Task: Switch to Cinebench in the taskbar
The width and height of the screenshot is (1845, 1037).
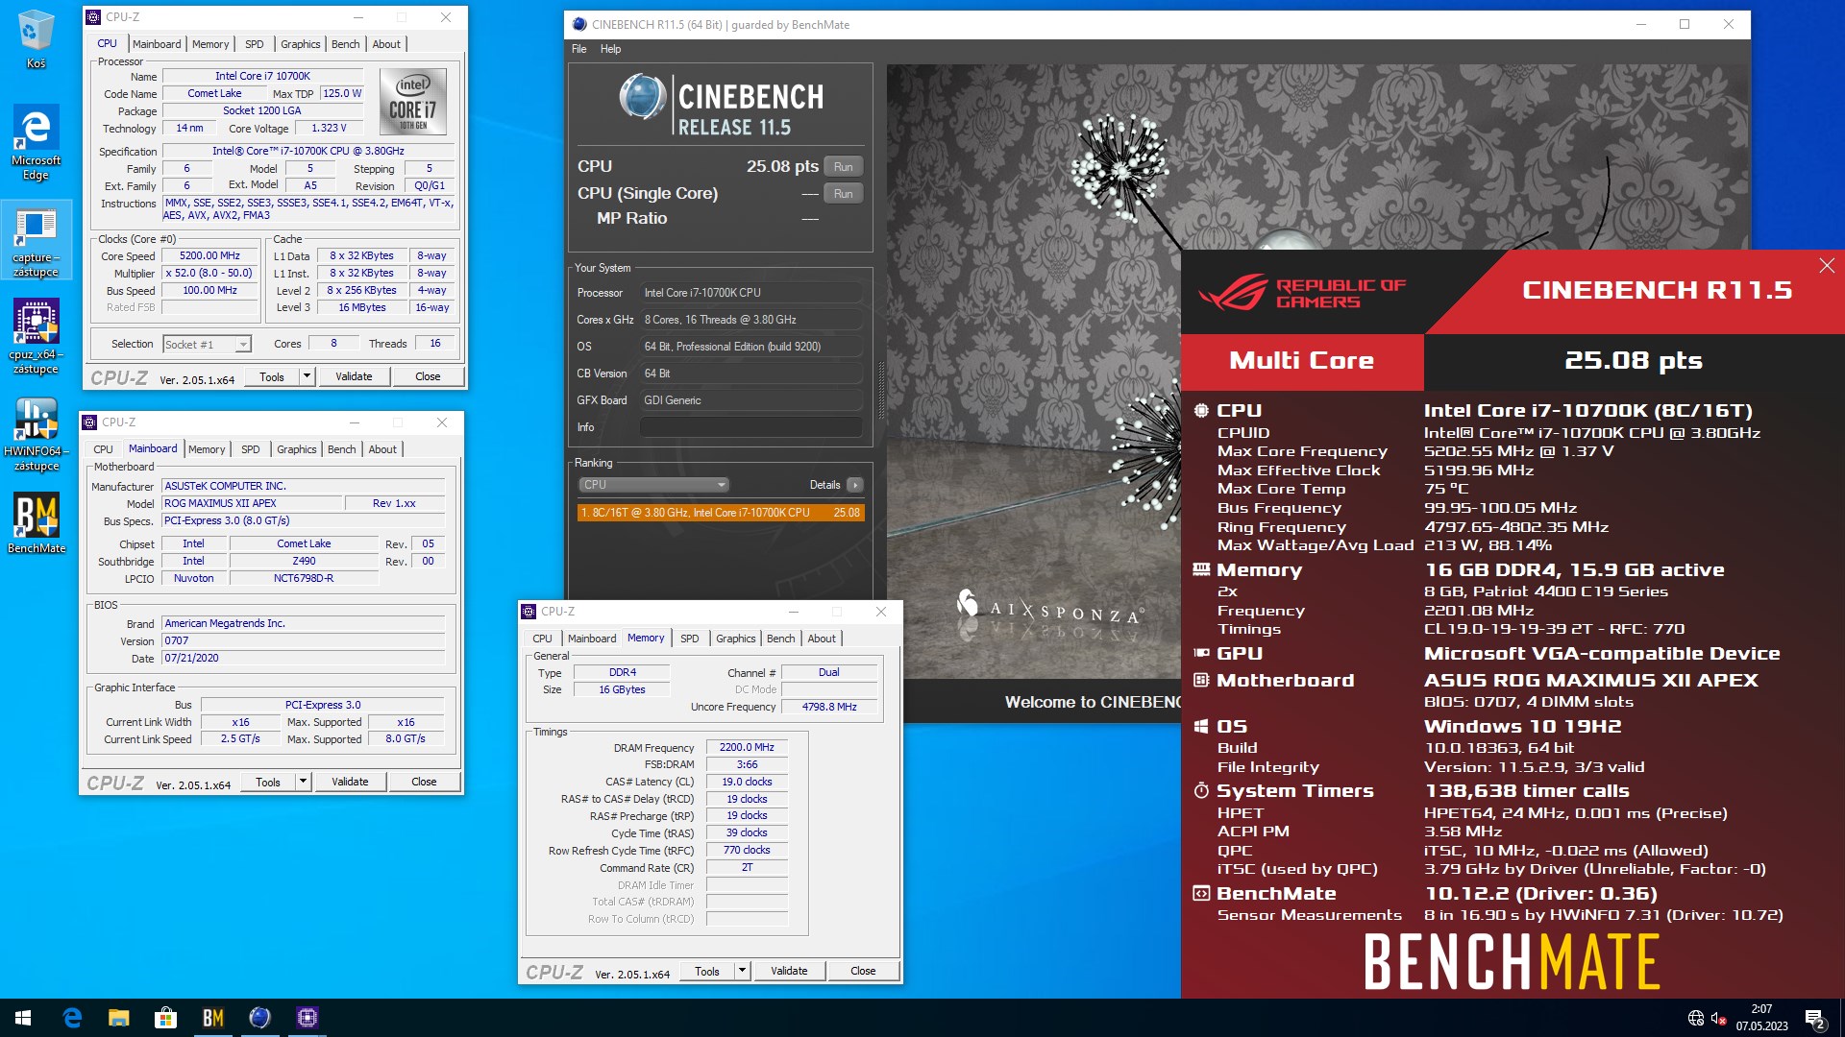Action: coord(259,1018)
